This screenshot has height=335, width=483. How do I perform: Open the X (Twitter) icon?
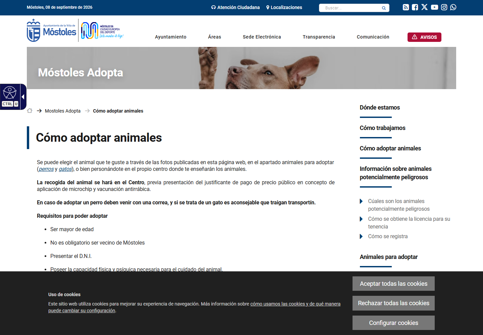coord(424,7)
